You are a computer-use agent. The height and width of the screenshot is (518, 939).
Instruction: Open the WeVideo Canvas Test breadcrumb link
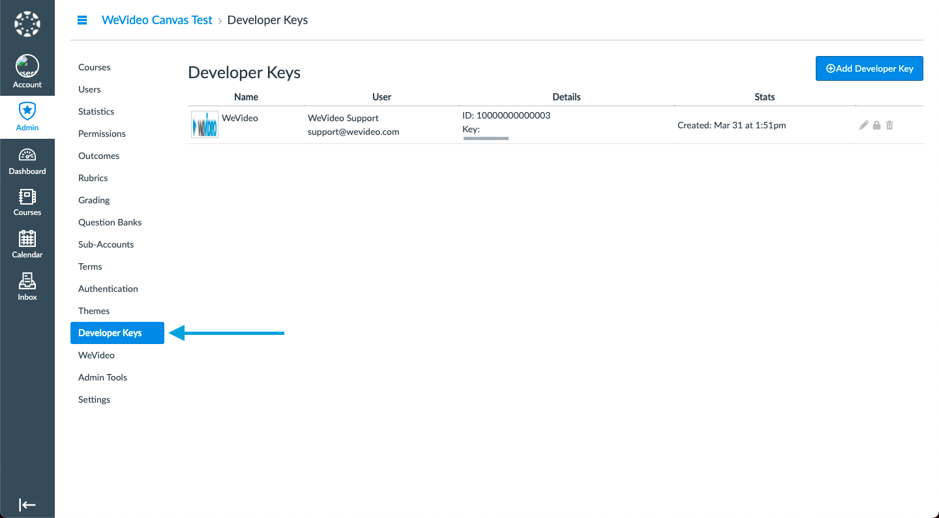coord(157,20)
